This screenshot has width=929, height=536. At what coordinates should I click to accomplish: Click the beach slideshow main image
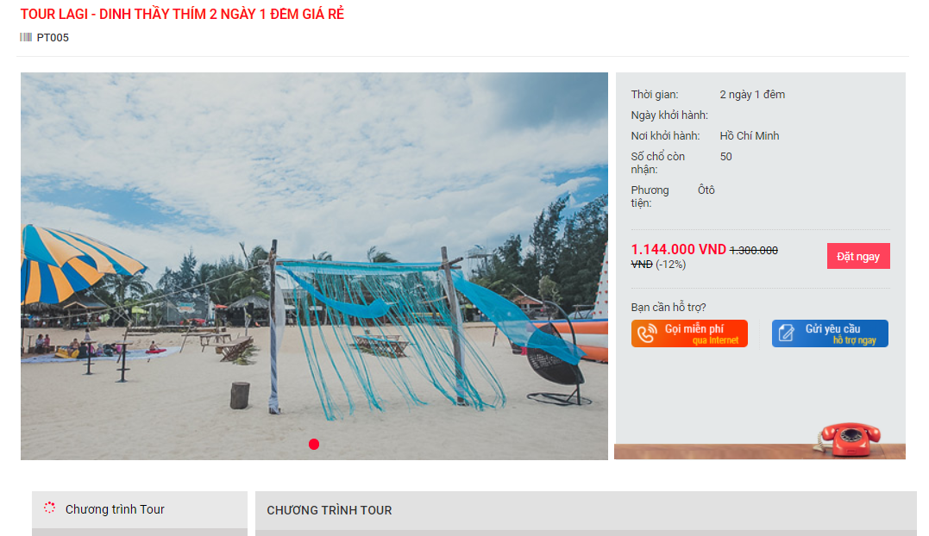tap(314, 266)
